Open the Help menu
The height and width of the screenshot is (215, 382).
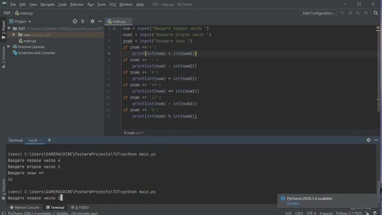140,4
